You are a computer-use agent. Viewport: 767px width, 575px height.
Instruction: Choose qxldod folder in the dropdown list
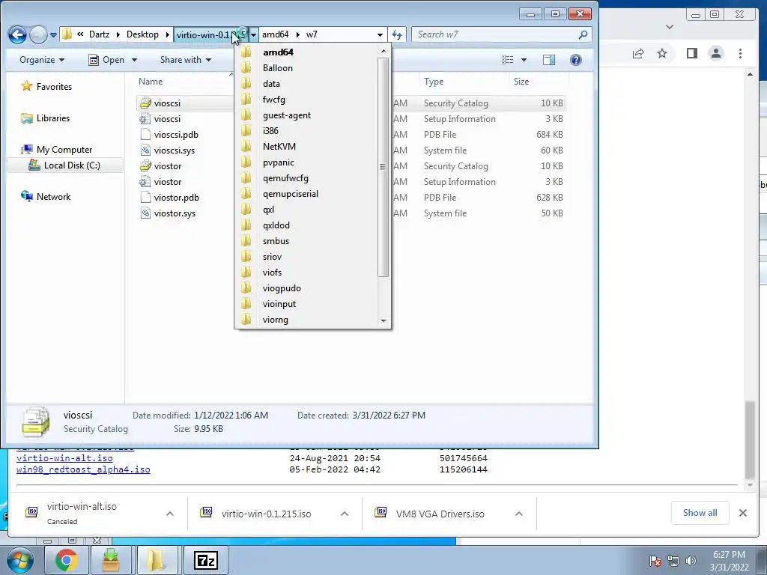click(x=306, y=225)
